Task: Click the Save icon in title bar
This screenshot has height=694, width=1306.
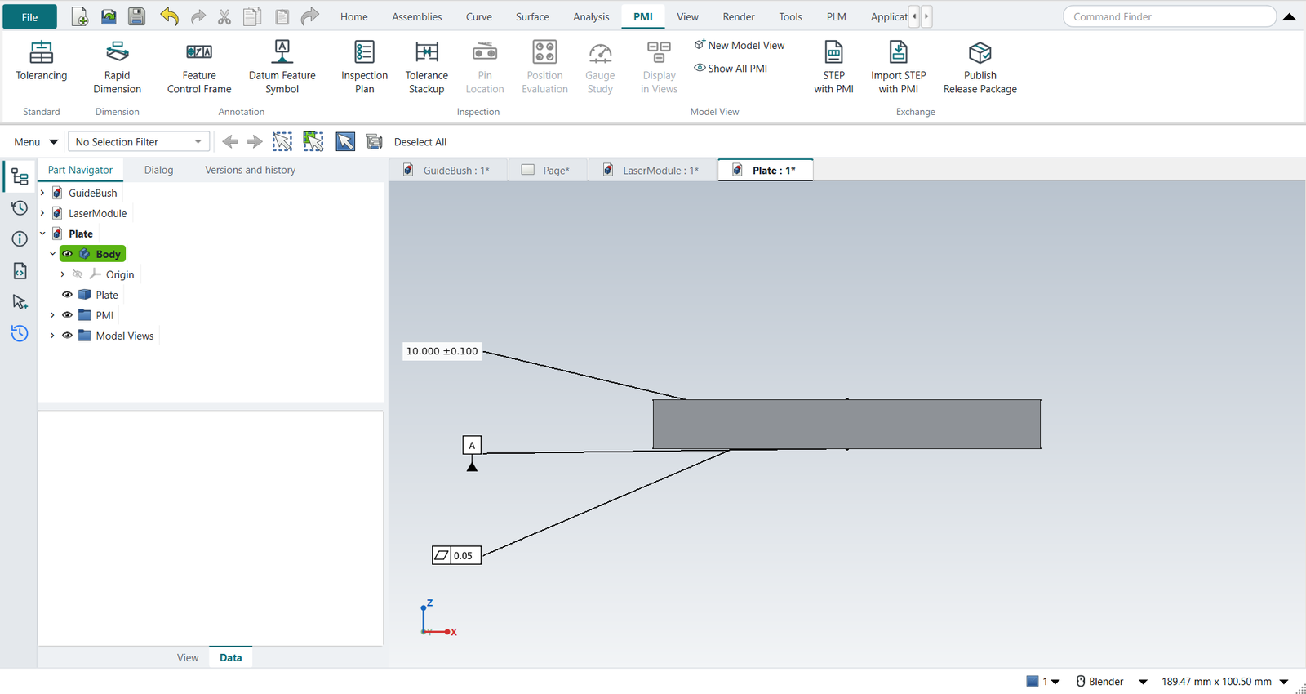Action: coord(137,16)
